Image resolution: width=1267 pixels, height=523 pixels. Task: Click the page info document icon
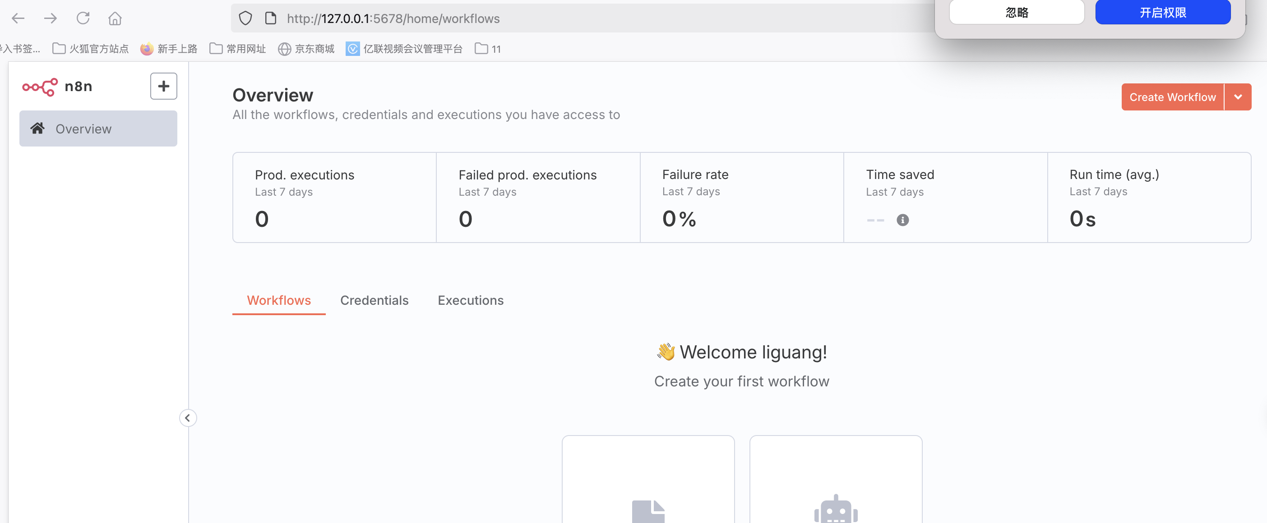(271, 18)
